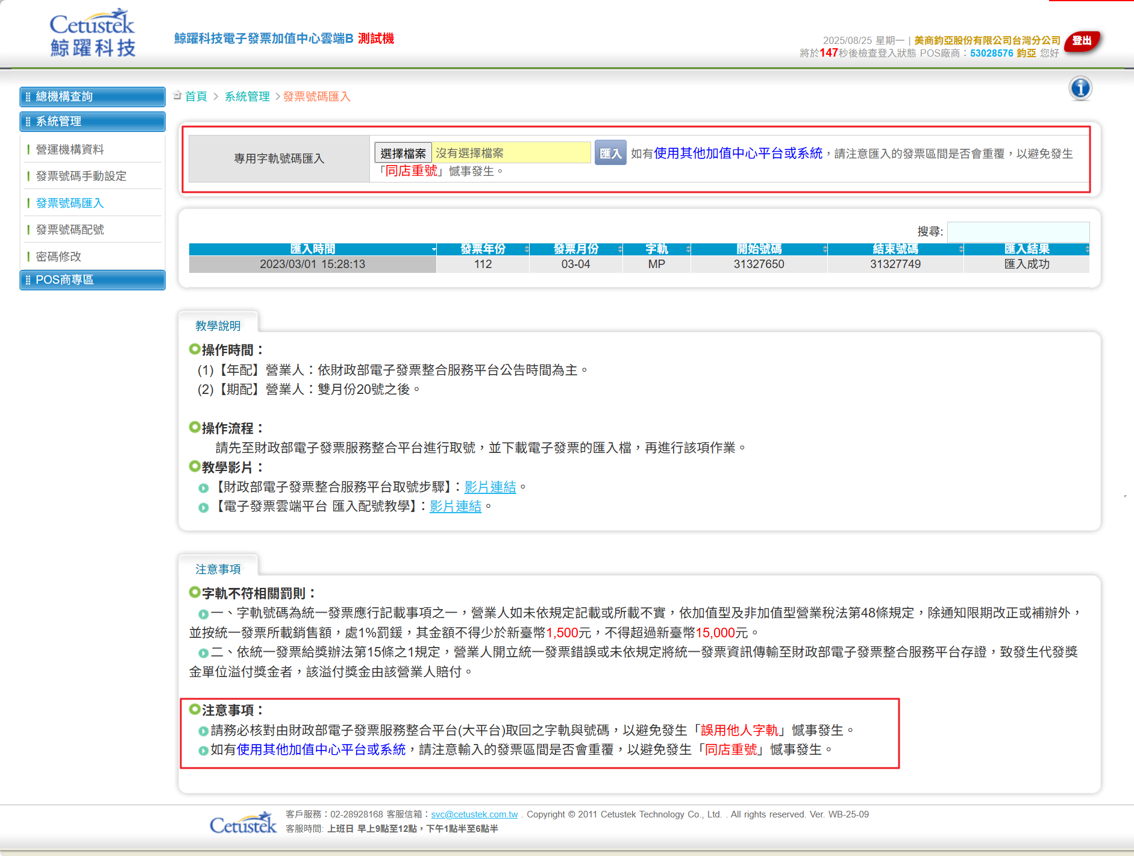Open 營運機構資料 in the sidebar

[x=70, y=149]
